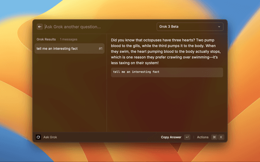Open the Grok 3 Beta model dropdown
Screen dimensions: 260x162
pyautogui.click(x=190, y=27)
